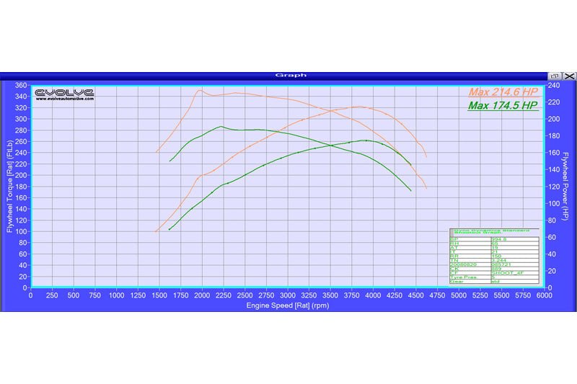Click the Graph title bar text
577x384 pixels.
[291, 75]
